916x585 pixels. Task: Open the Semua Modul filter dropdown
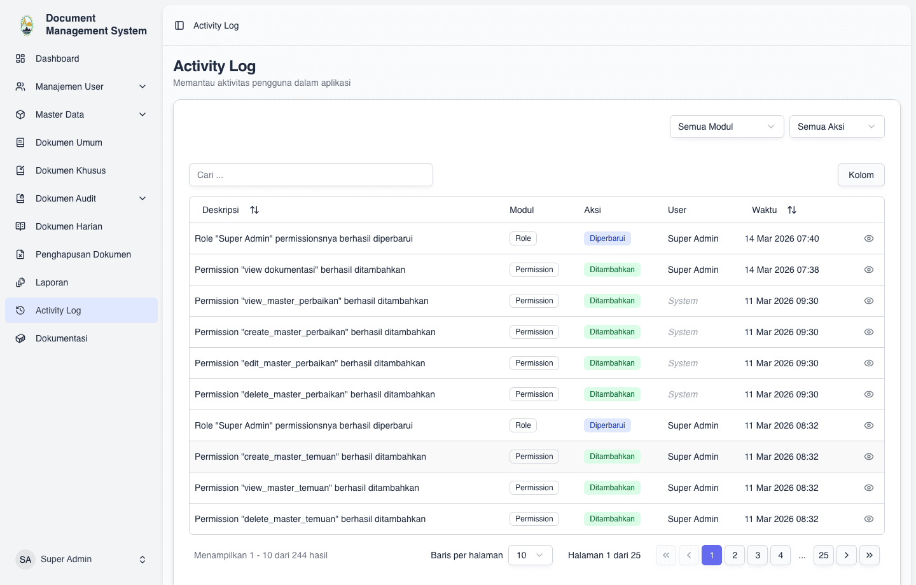[x=727, y=127]
